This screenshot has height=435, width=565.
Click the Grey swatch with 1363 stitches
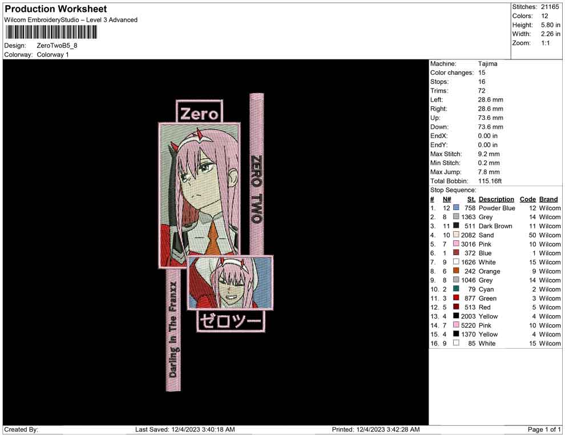(456, 216)
